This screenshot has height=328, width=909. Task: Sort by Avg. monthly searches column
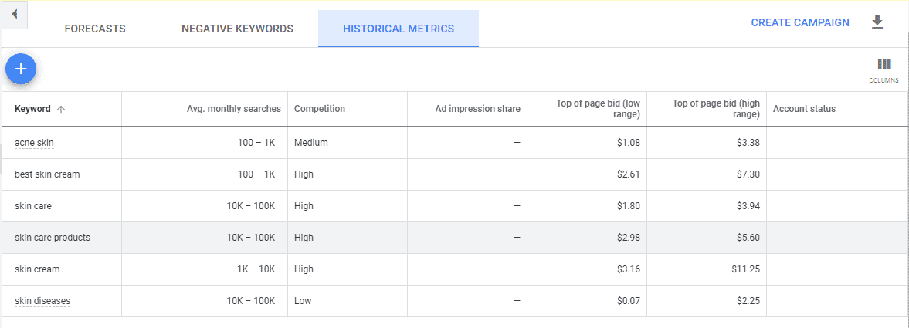click(234, 109)
